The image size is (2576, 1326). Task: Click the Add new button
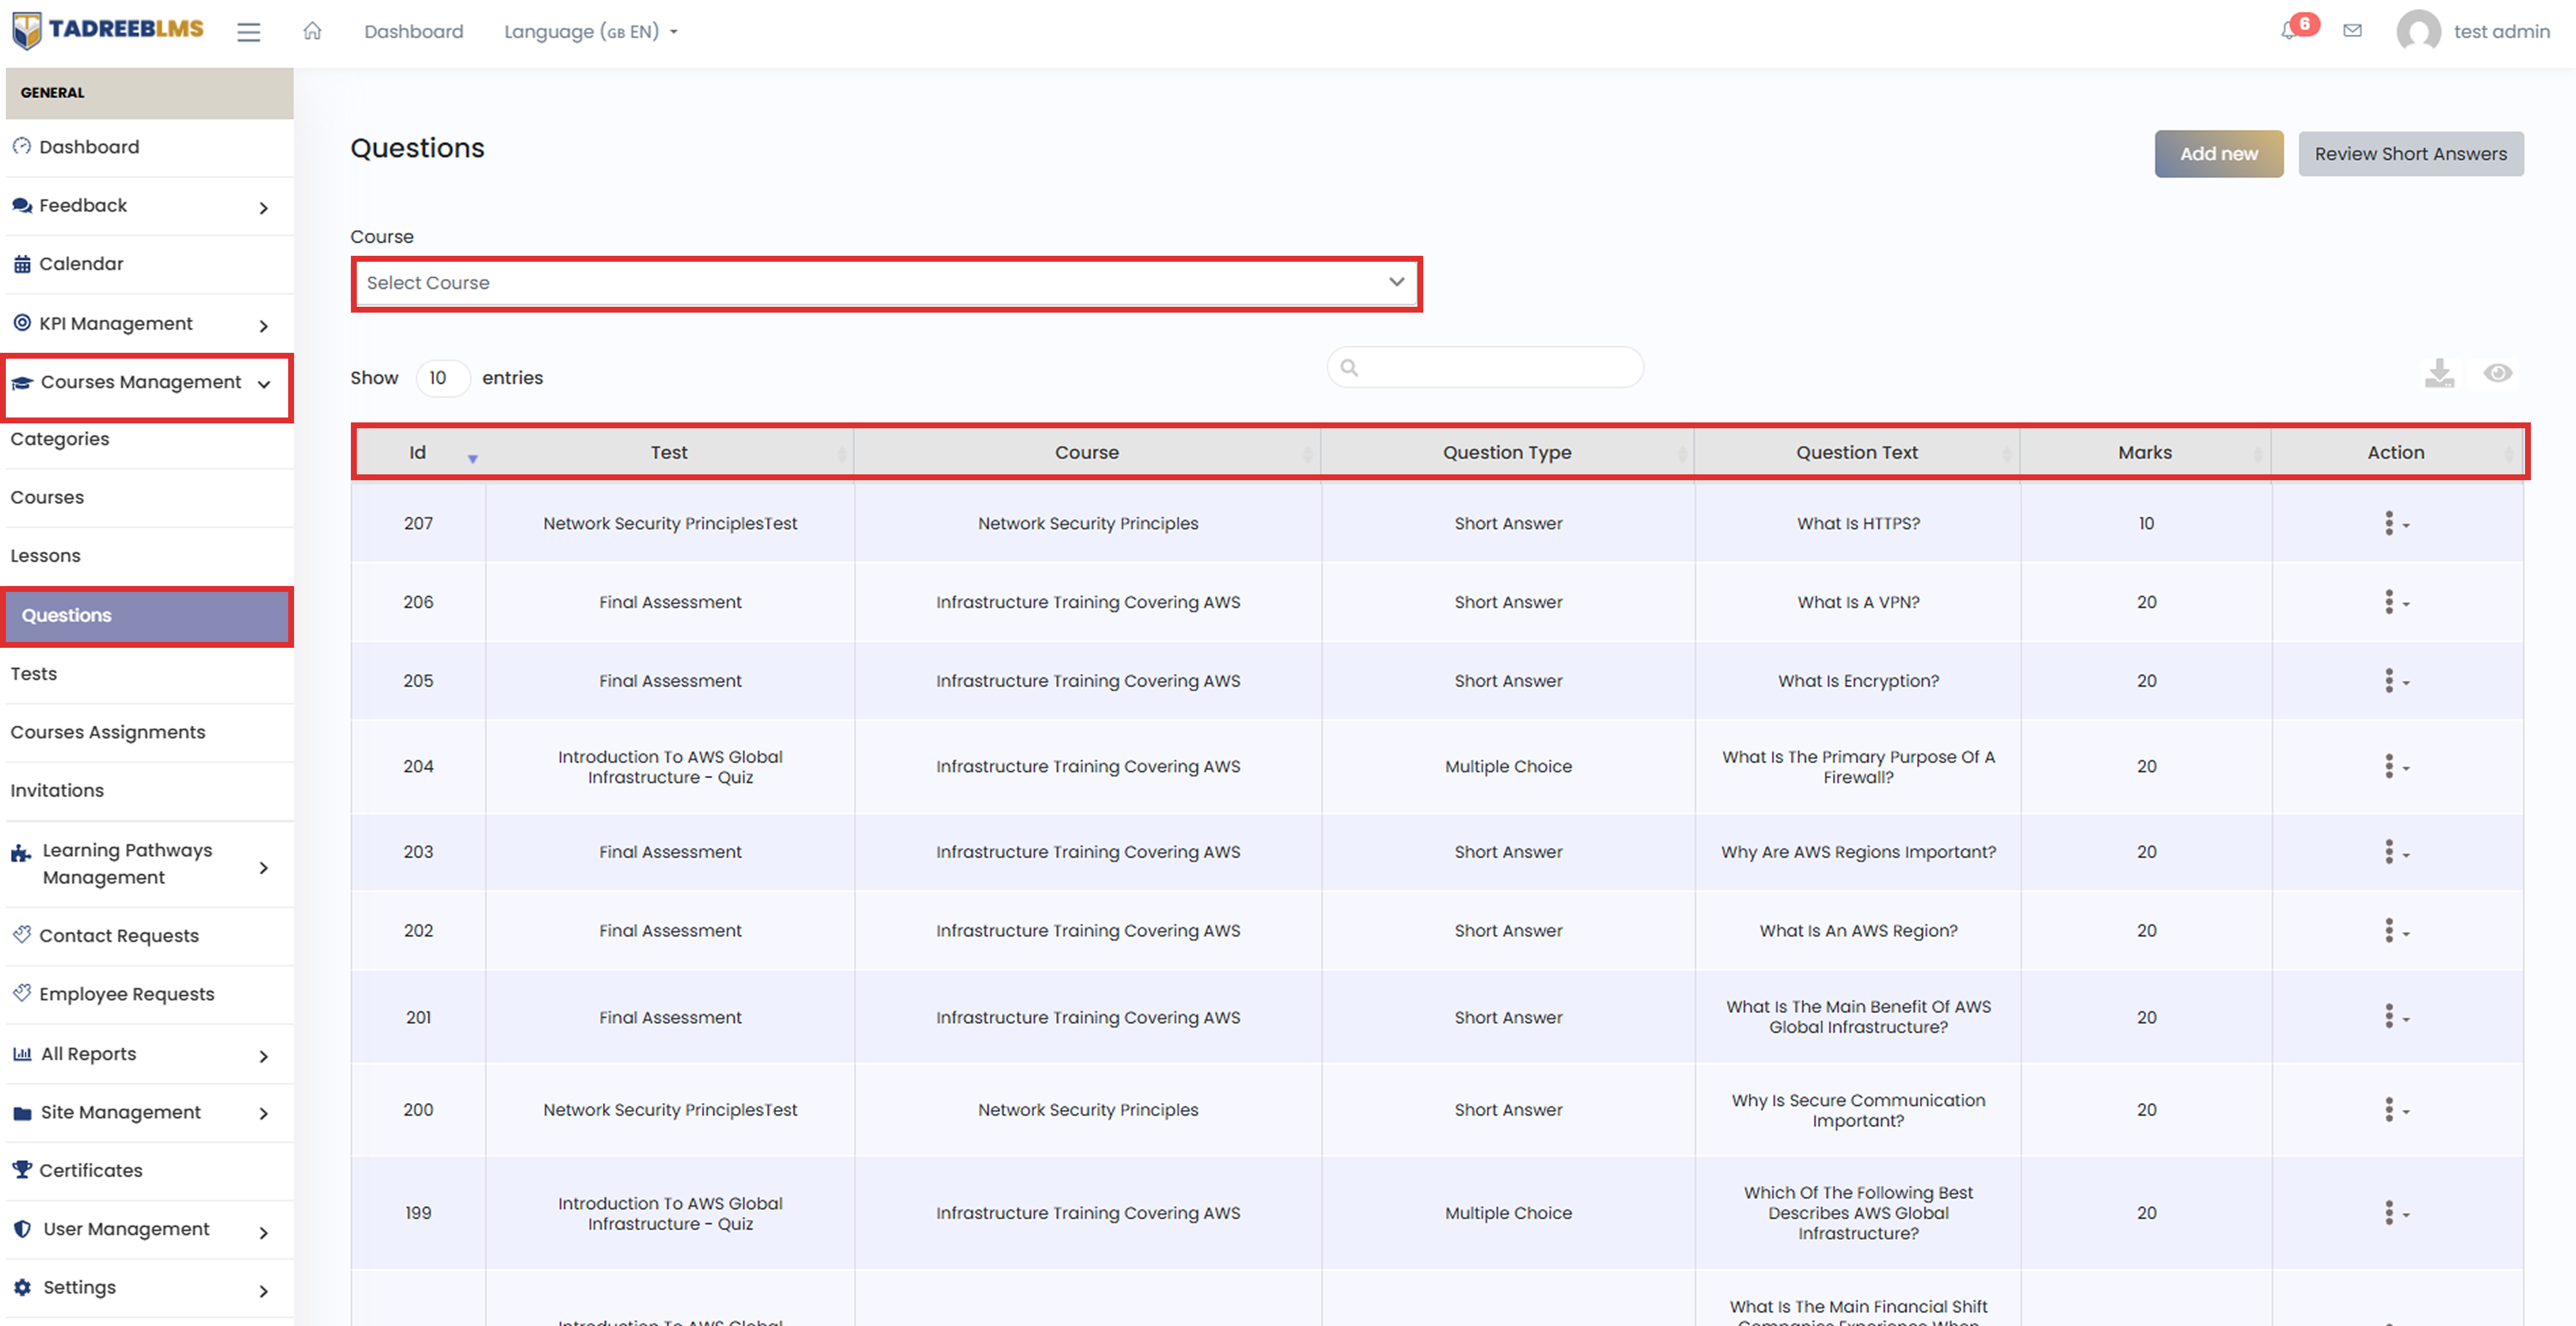pos(2218,154)
